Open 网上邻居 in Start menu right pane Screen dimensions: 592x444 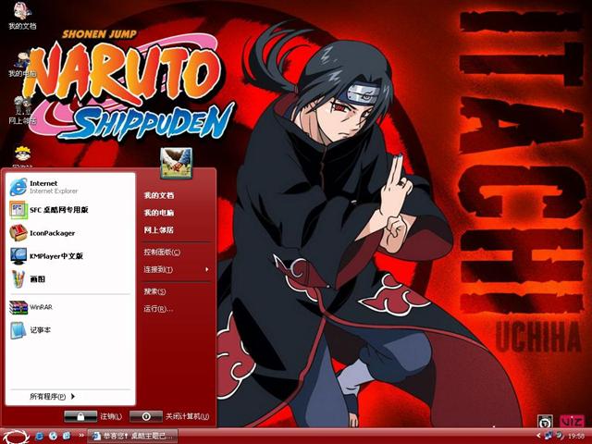pos(158,230)
